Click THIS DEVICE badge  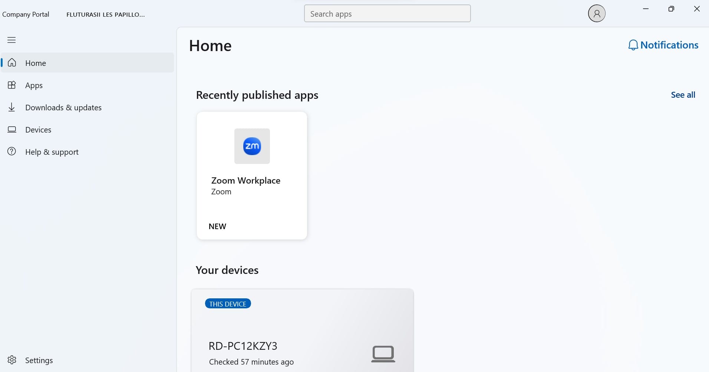(228, 304)
